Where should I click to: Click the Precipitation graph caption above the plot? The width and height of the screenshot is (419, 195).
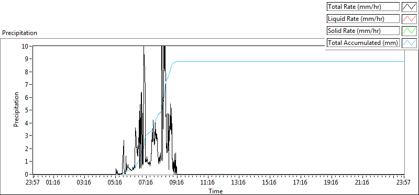pyautogui.click(x=19, y=33)
